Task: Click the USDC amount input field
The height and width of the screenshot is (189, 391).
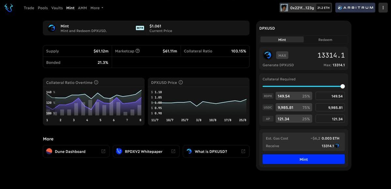Action: coord(330,108)
